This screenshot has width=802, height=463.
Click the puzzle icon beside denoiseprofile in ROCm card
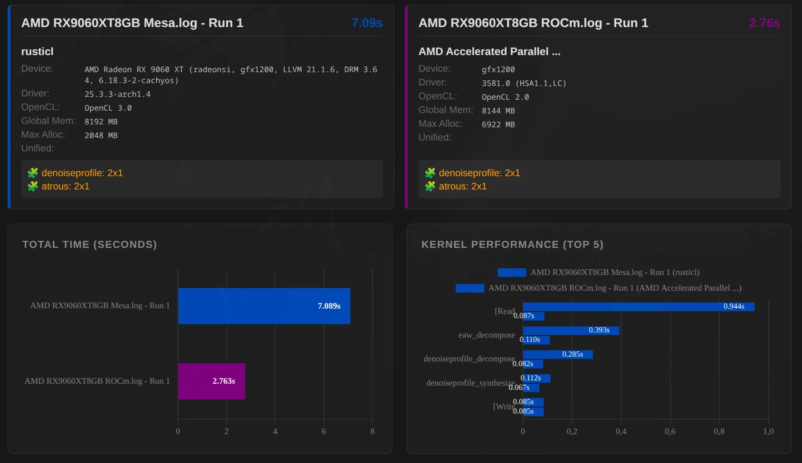(x=430, y=173)
